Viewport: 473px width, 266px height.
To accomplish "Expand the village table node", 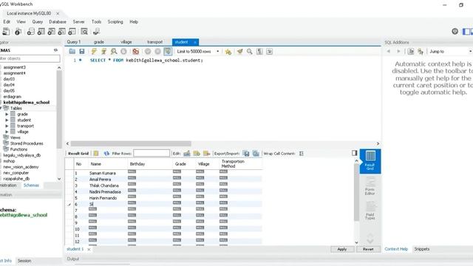I will pyautogui.click(x=7, y=132).
